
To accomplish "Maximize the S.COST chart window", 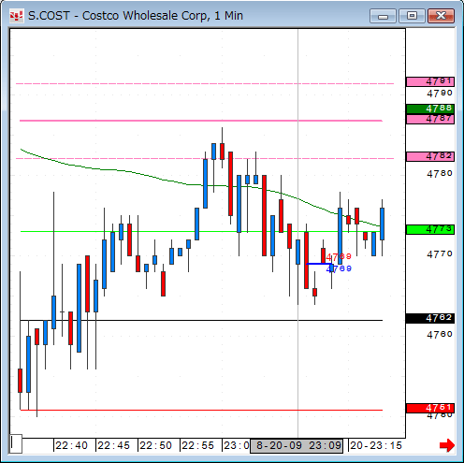I will 412,16.
